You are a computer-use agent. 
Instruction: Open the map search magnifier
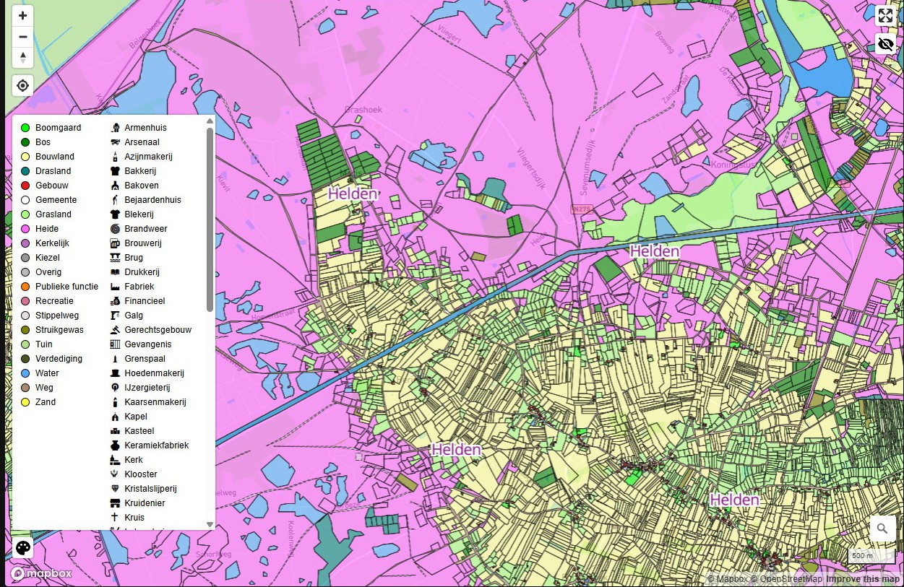point(882,529)
